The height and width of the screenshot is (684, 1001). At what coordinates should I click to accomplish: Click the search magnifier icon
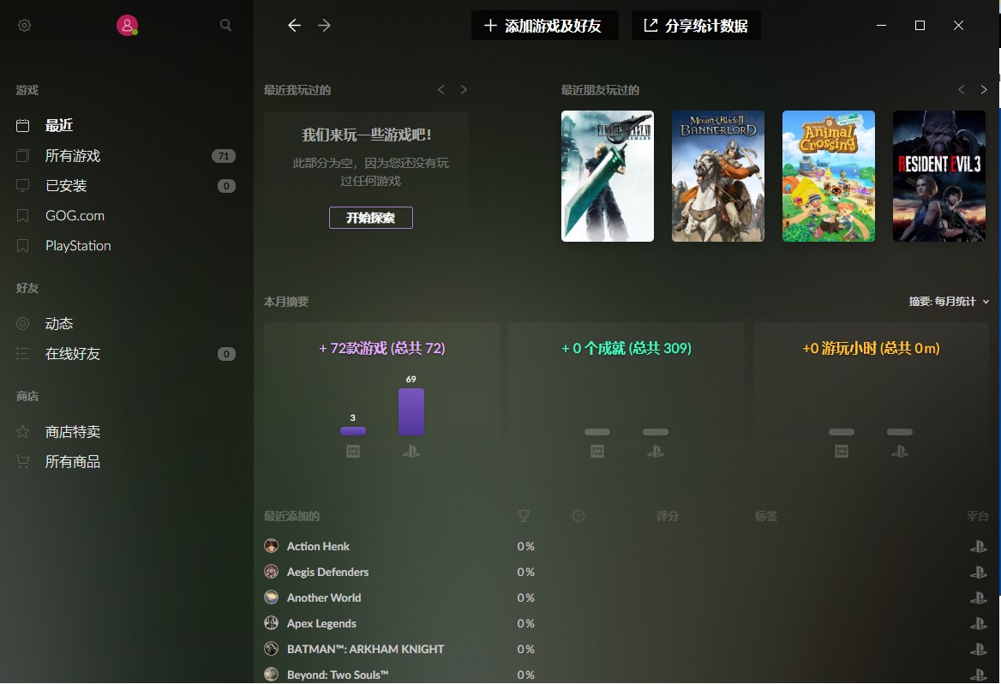click(x=225, y=26)
